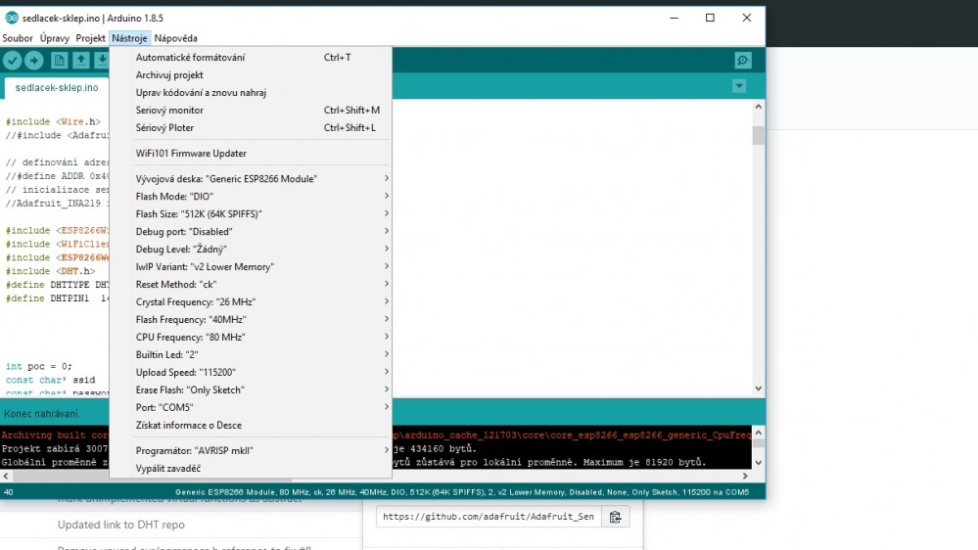978x550 pixels.
Task: Open the Nápověda menu
Action: pyautogui.click(x=175, y=38)
